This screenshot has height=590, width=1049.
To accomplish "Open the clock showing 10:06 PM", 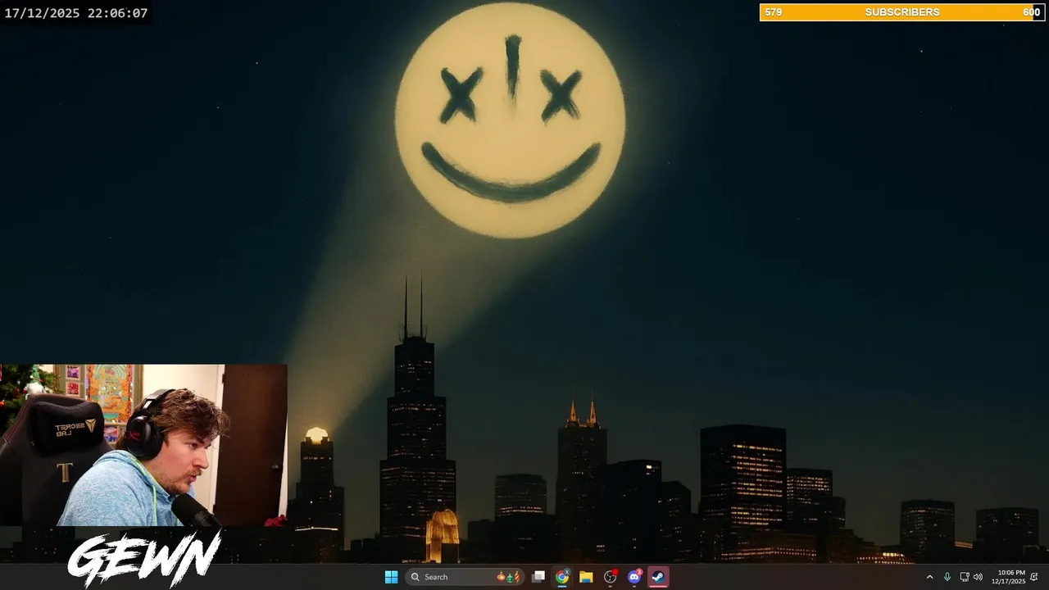I will pos(1009,577).
